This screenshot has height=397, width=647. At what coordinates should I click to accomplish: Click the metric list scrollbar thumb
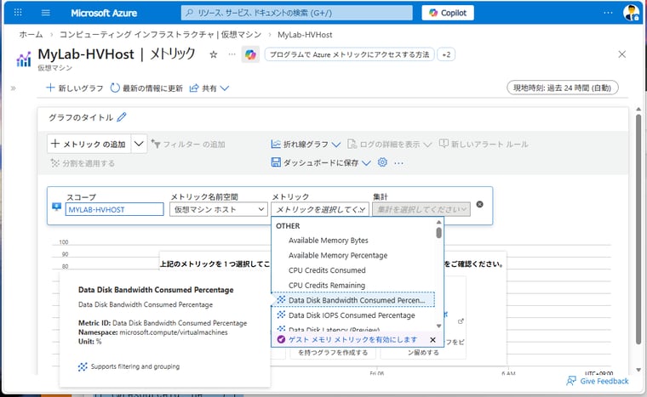(438, 233)
